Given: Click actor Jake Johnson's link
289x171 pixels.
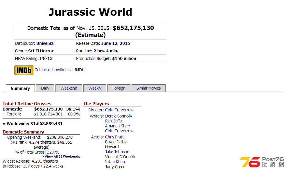Looking at the screenshot, I should click(x=117, y=152).
